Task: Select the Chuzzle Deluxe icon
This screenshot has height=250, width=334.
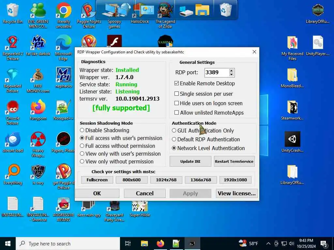Action: click(13, 112)
